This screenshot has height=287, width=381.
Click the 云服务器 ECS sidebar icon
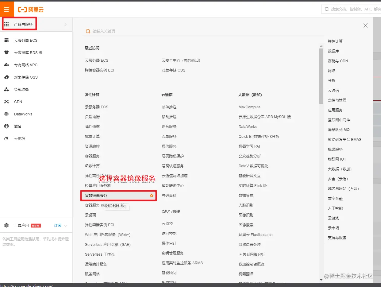(6, 40)
